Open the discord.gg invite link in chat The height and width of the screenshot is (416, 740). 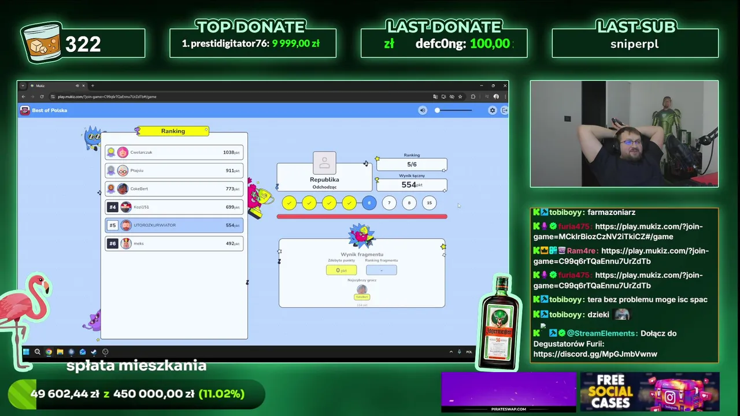coord(595,354)
